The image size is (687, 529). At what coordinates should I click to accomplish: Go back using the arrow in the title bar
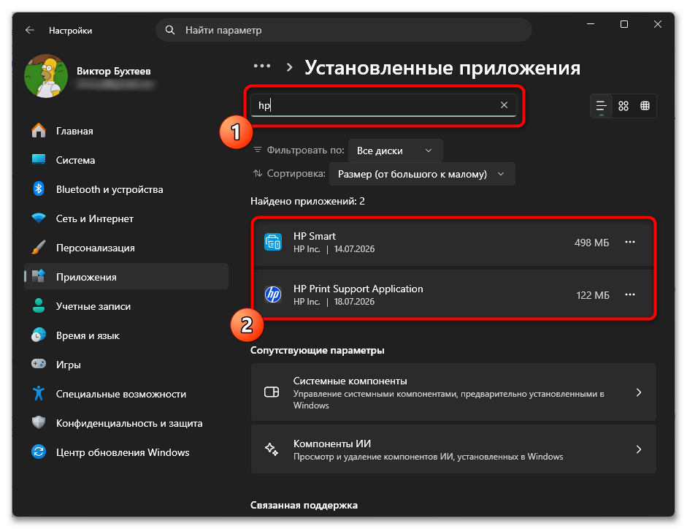coord(30,30)
